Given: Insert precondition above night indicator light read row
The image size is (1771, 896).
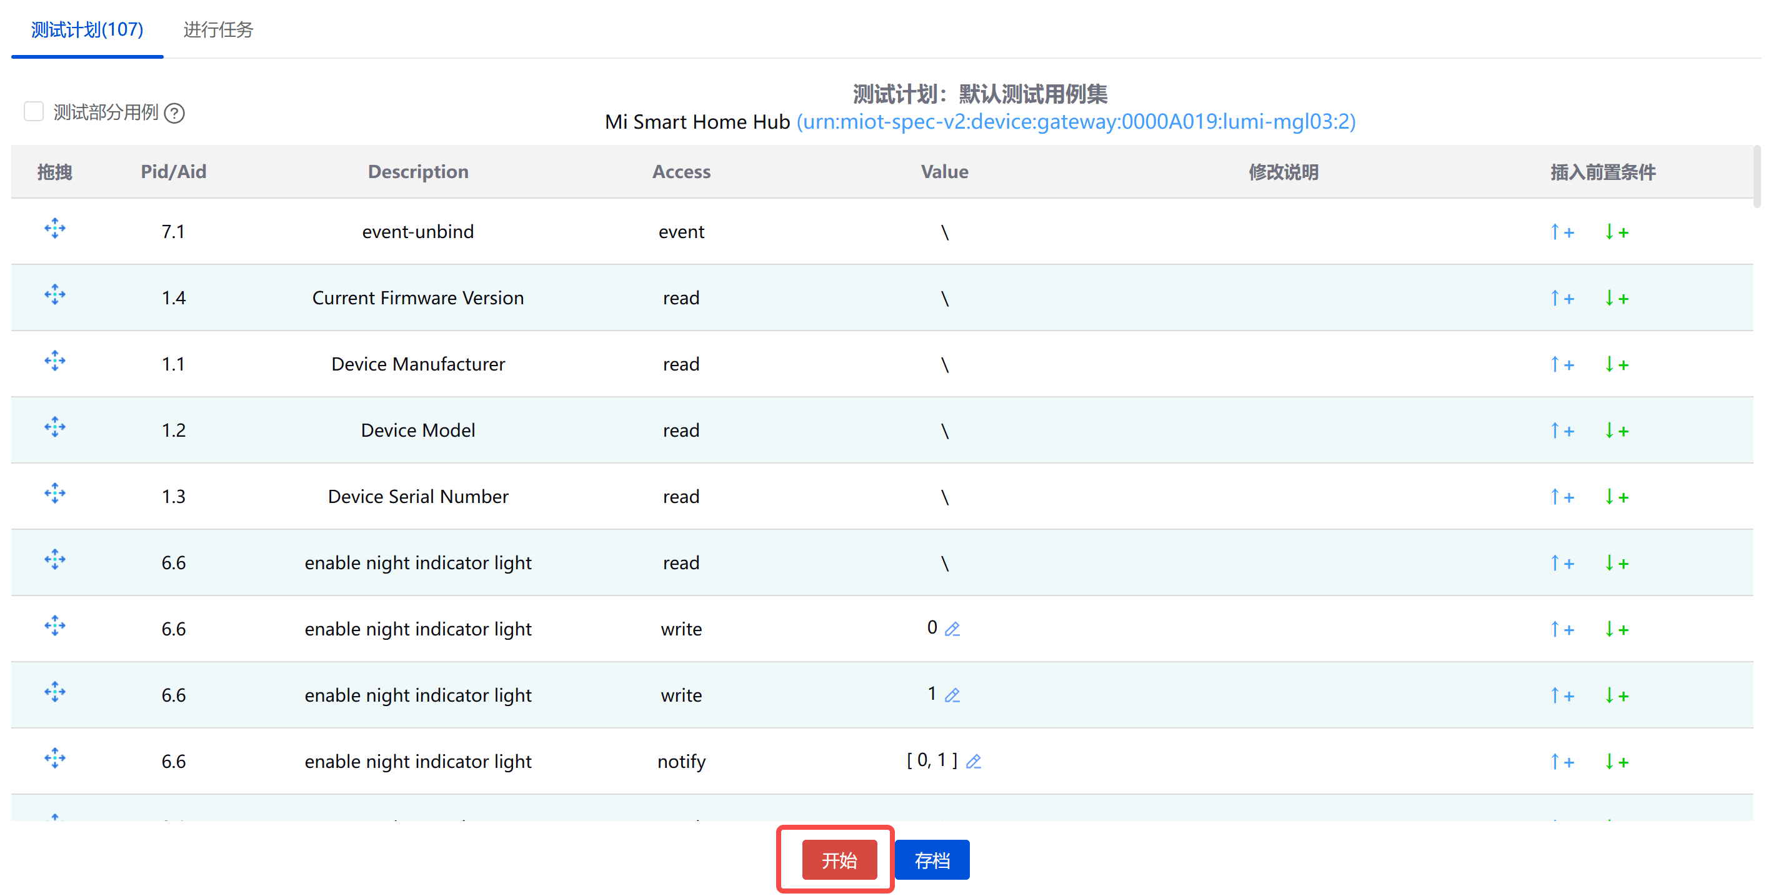Looking at the screenshot, I should [1561, 563].
